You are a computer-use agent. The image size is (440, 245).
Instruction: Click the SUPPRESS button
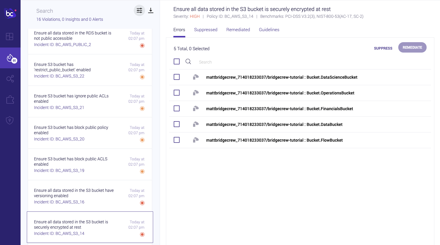pyautogui.click(x=383, y=48)
